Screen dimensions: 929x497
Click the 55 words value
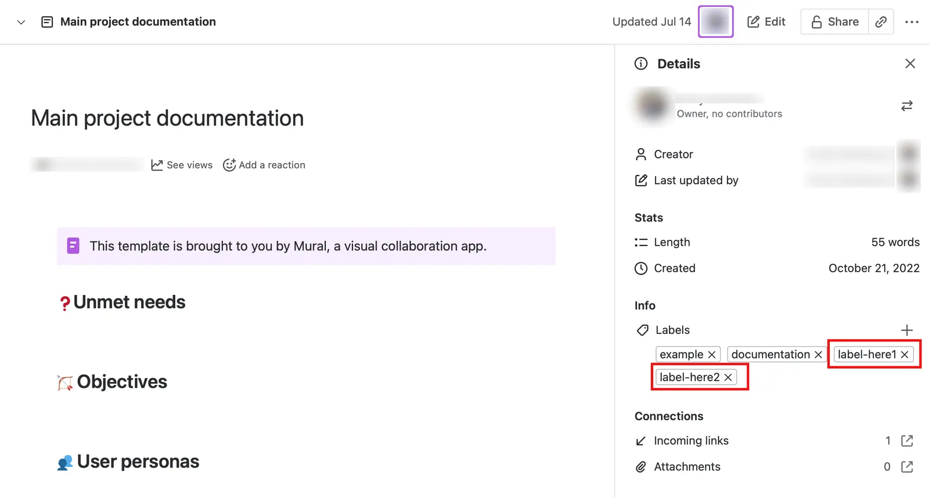pyautogui.click(x=895, y=242)
